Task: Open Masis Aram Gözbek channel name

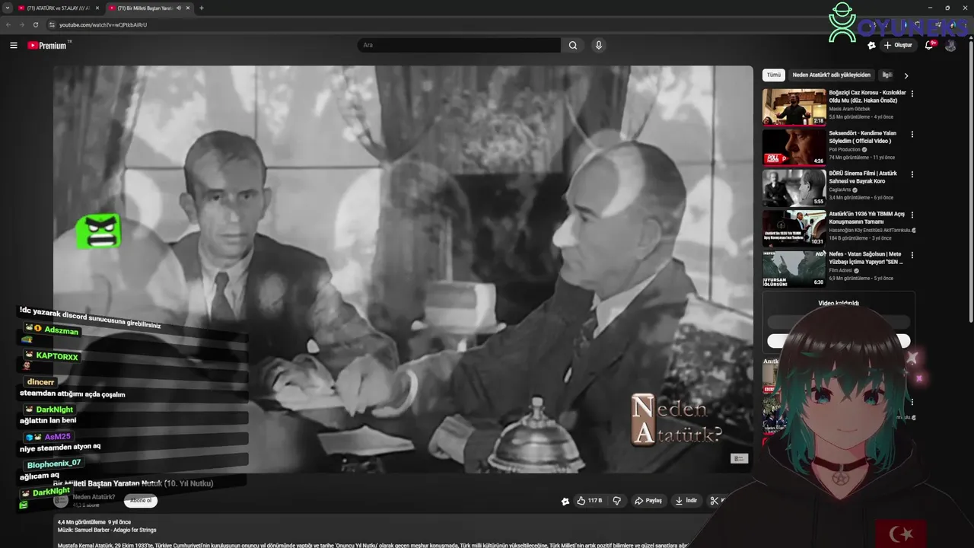Action: [849, 109]
